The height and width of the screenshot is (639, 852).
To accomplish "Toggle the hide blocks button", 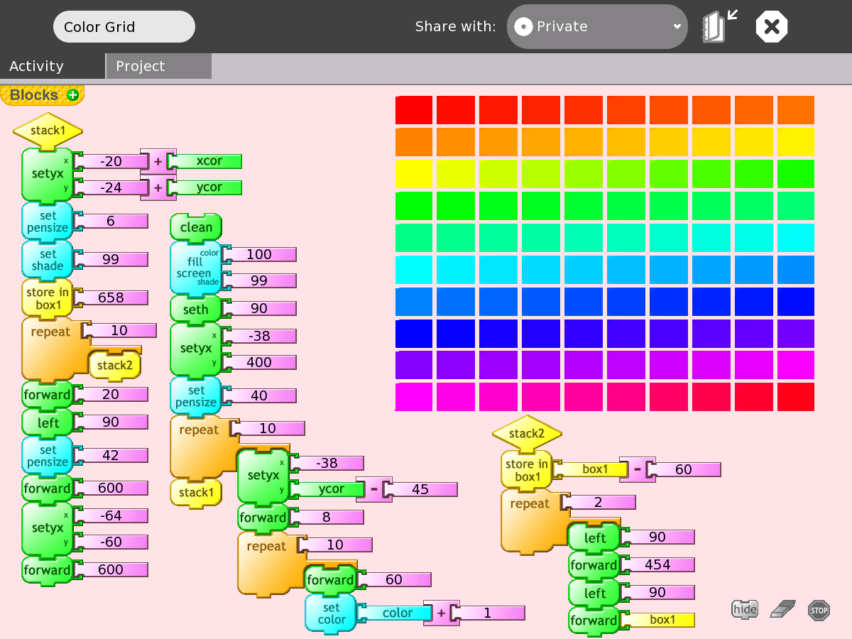I will [745, 609].
